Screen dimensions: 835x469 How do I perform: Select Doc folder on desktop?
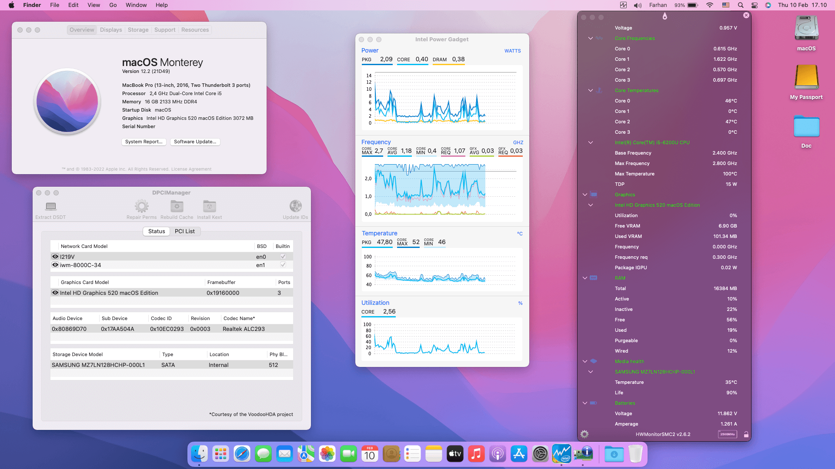[806, 127]
